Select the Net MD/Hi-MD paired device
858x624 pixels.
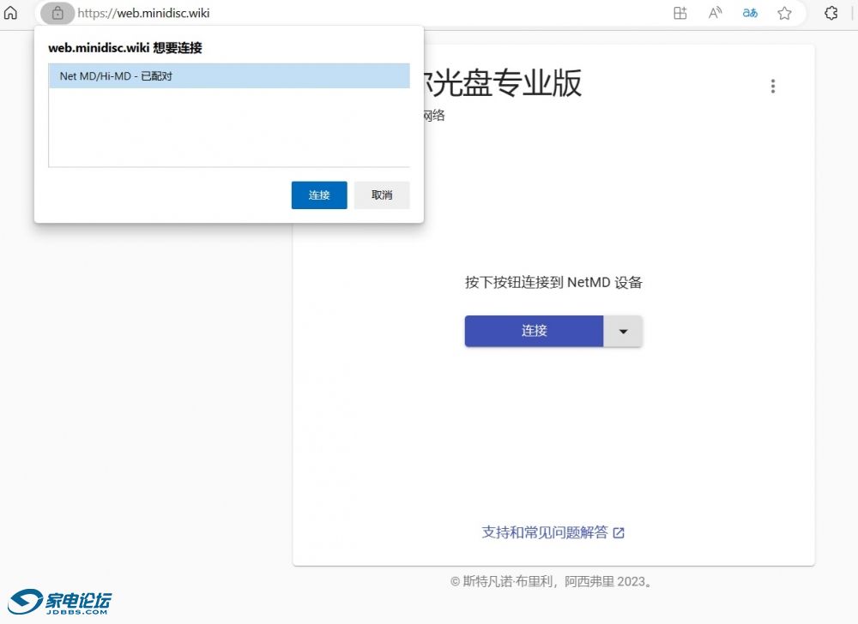[x=229, y=76]
